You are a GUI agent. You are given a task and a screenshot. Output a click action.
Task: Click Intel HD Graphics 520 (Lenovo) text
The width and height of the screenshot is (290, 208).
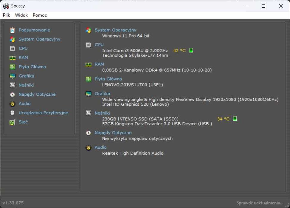click(x=136, y=104)
